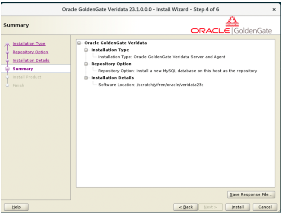This screenshot has width=281, height=213.
Task: Click the Finish step label
Action: click(18, 85)
